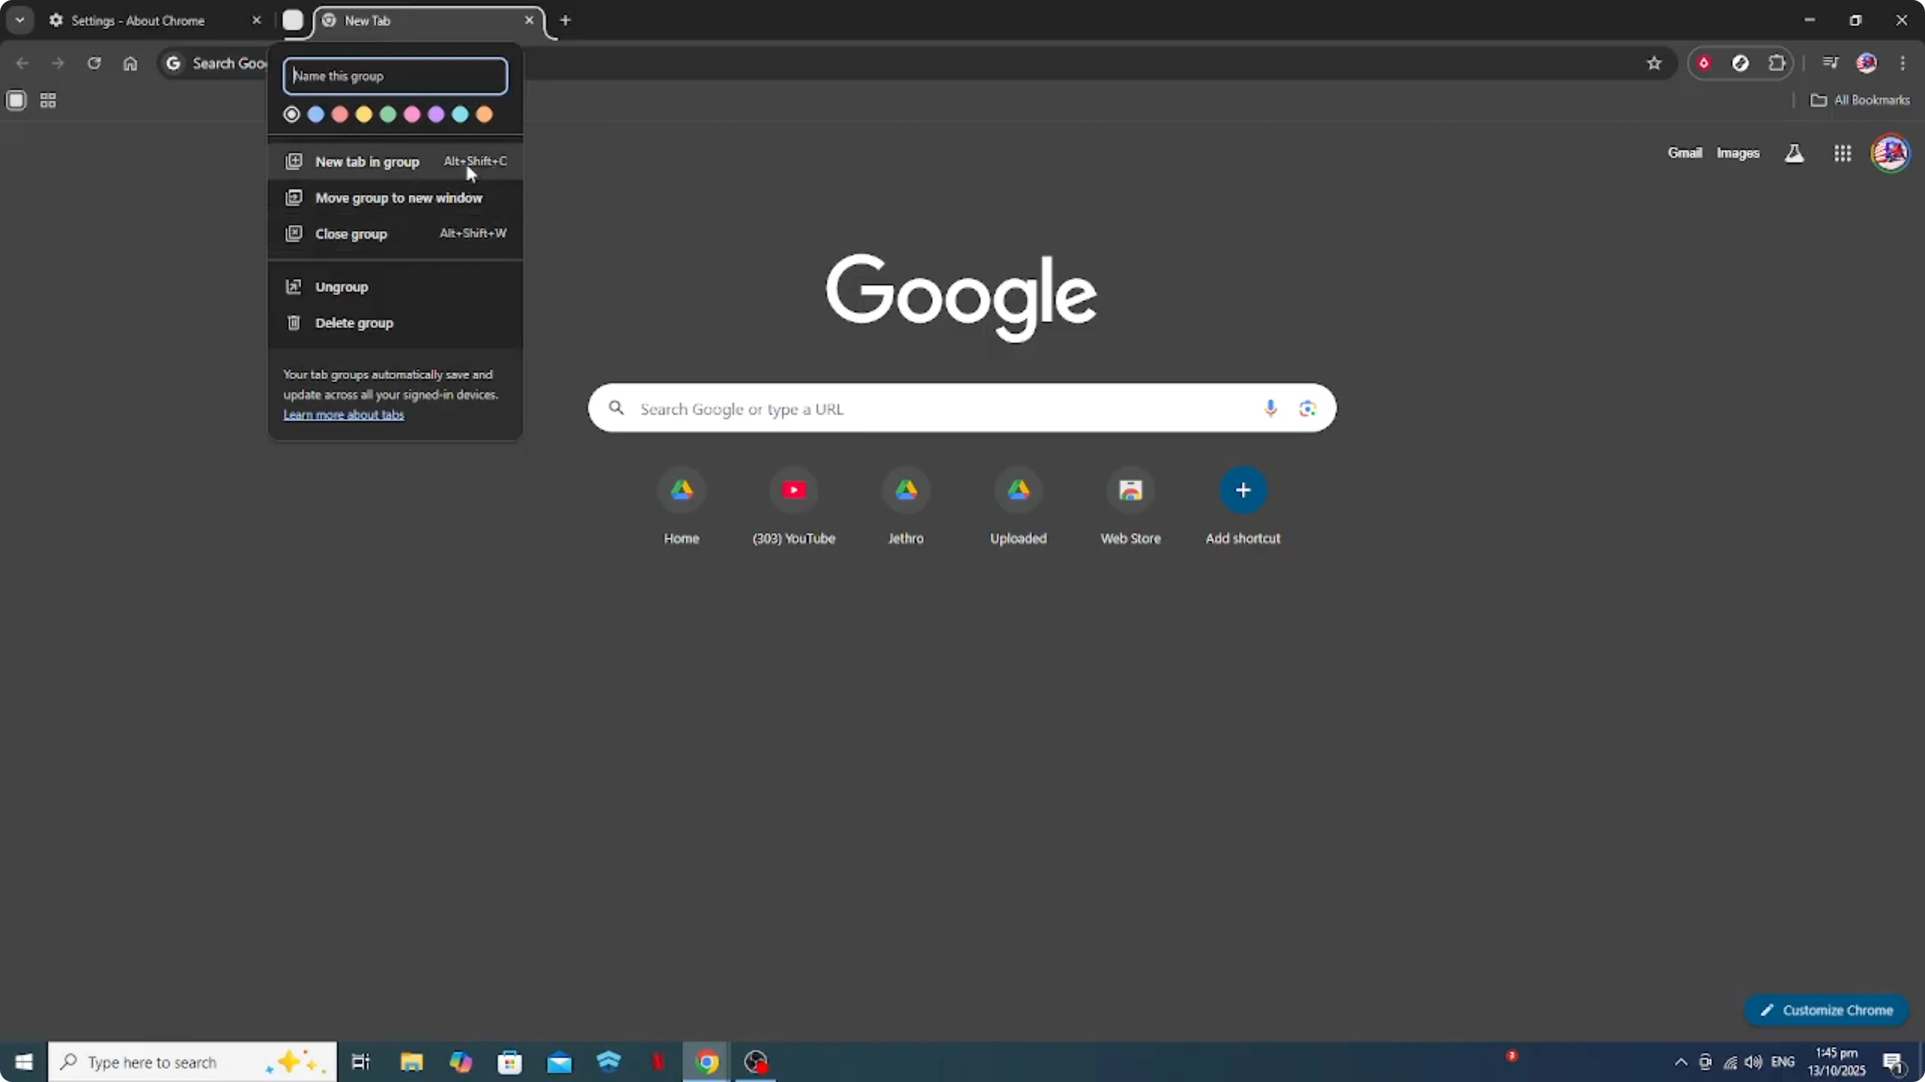Click the Customize Chrome button
1925x1082 pixels.
coord(1826,1010)
